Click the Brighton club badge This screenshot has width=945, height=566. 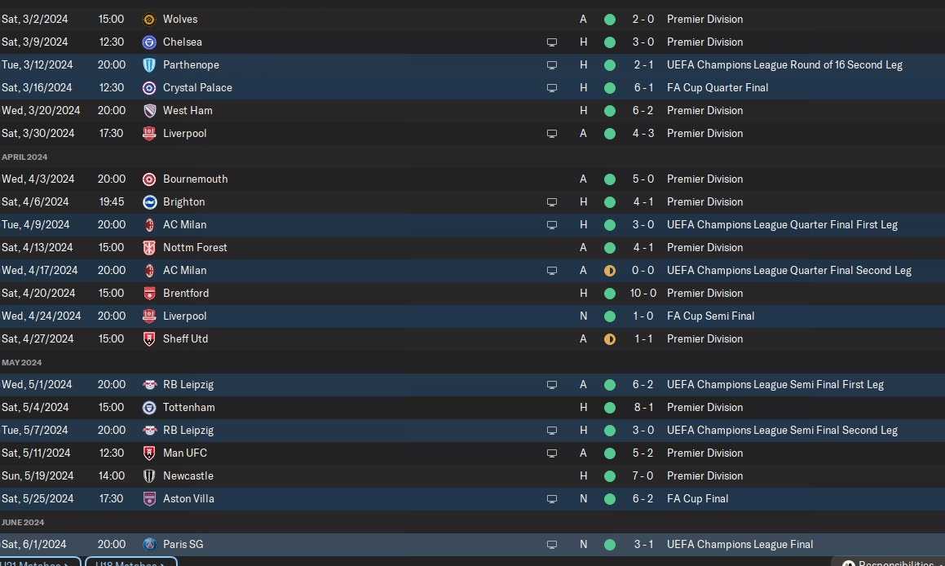(x=148, y=201)
